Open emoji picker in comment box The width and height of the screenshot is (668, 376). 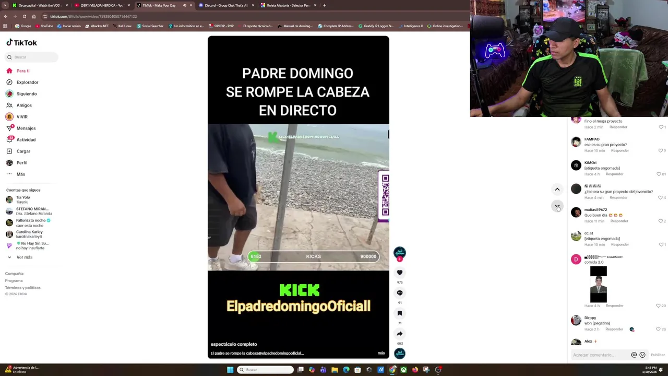pyautogui.click(x=642, y=355)
